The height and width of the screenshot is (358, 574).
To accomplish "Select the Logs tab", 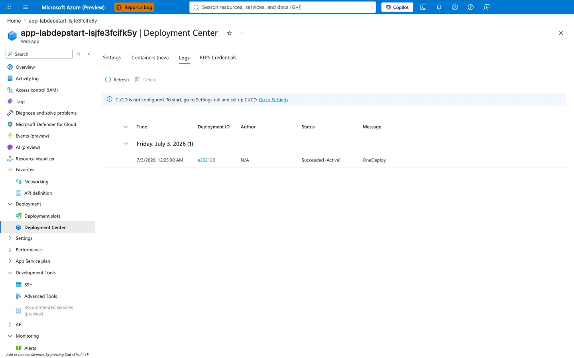I will 184,58.
